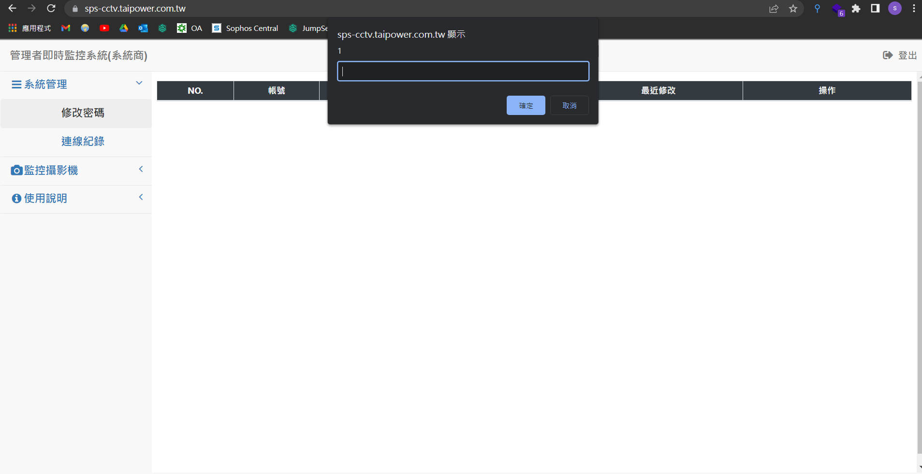The image size is (922, 474).
Task: Click the hamburger icon beside 系統管理
Action: [x=16, y=85]
